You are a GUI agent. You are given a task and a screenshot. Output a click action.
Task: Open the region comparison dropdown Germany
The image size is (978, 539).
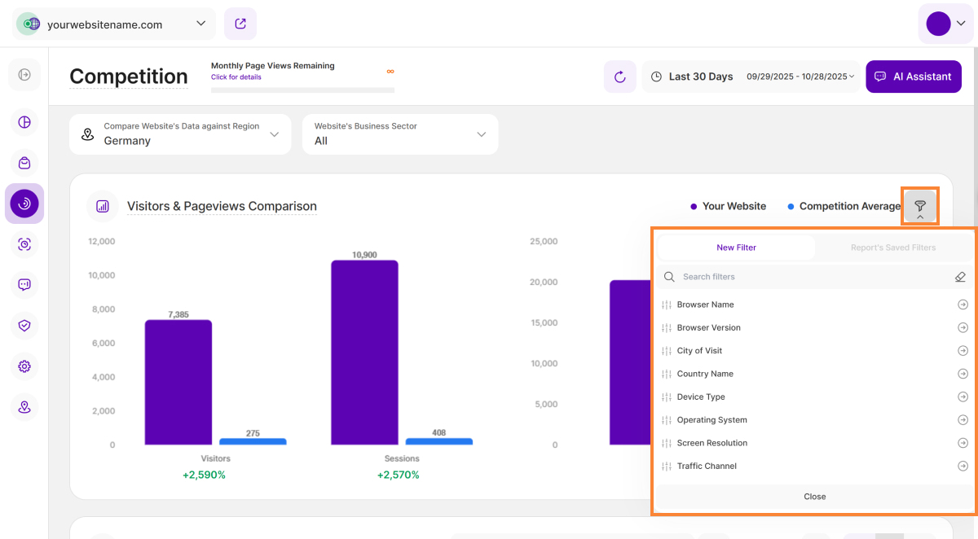[180, 134]
